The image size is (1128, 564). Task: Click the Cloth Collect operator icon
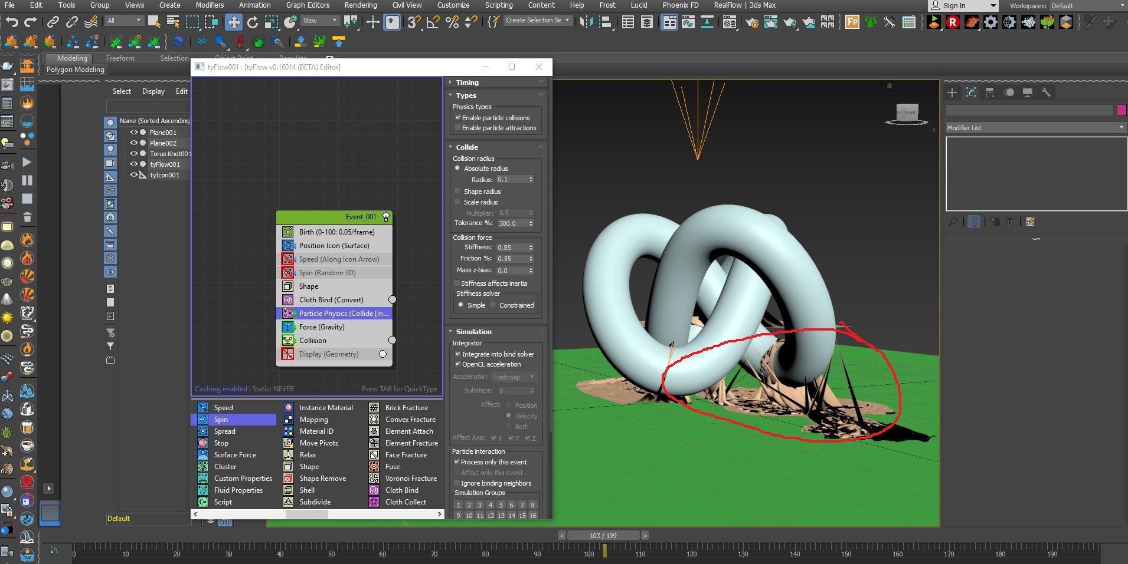coord(374,502)
